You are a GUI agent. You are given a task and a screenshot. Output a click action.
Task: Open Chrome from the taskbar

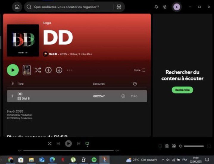10,160
